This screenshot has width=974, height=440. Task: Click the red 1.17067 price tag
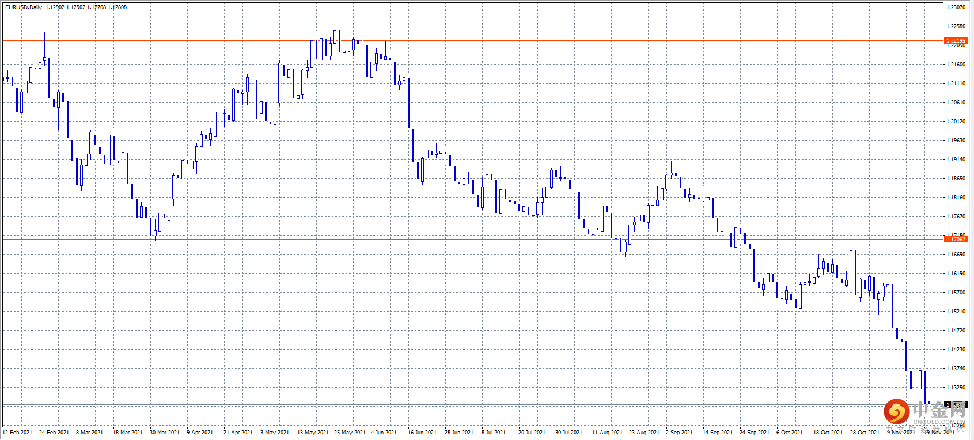pos(956,240)
